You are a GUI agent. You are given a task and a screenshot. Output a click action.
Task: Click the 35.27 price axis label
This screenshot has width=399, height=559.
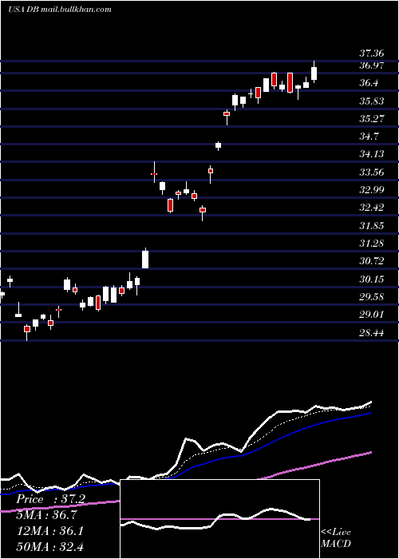[x=372, y=118]
